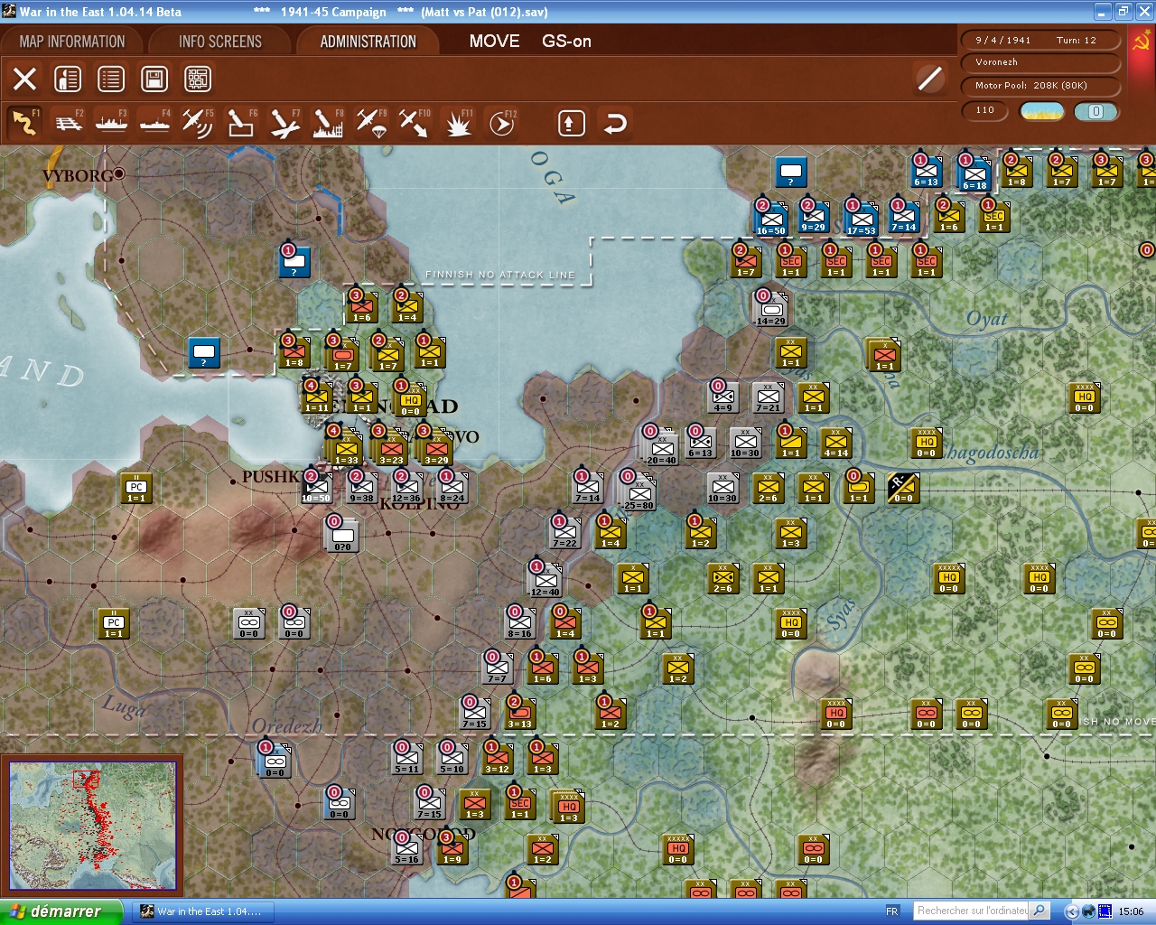The image size is (1156, 925).
Task: Click the Voronezh location field
Action: coord(1040,62)
